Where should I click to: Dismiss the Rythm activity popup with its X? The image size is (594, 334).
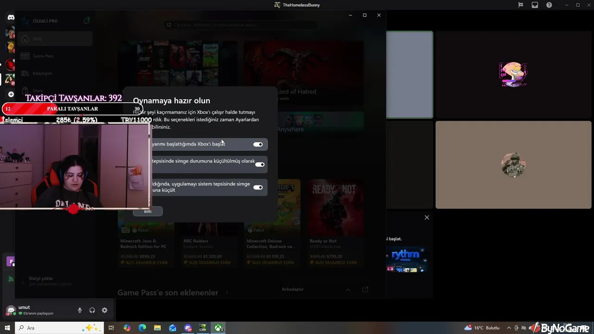(x=427, y=217)
